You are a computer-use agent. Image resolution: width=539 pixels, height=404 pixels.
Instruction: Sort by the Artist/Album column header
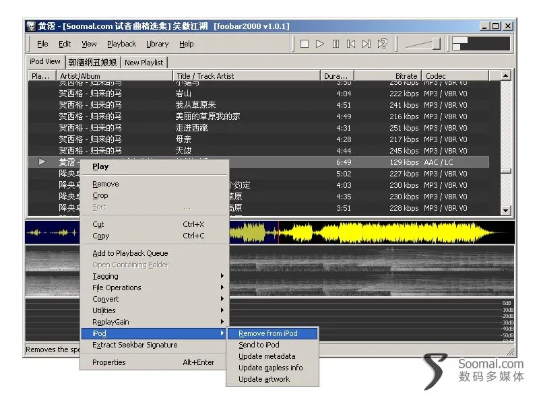click(x=115, y=76)
